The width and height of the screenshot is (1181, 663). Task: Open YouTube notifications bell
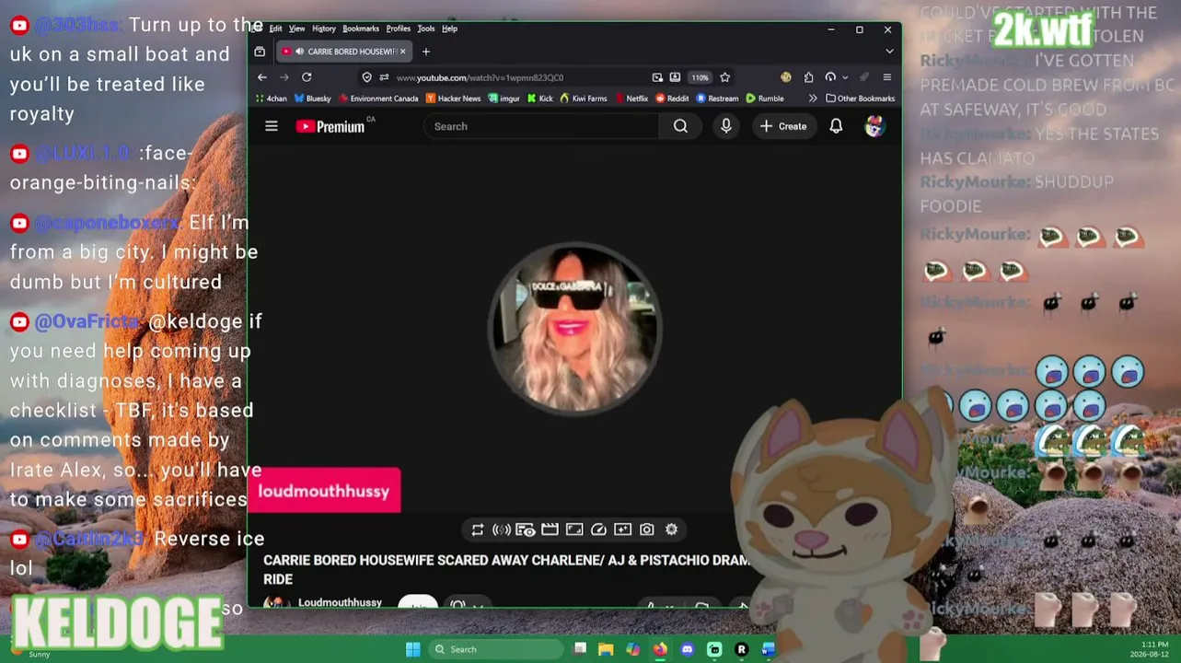pyautogui.click(x=836, y=126)
